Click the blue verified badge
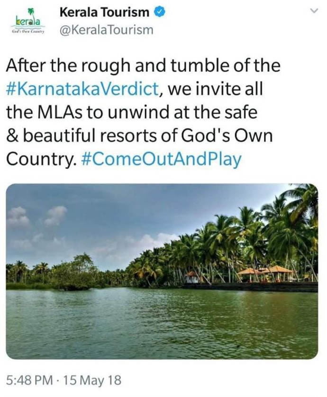327x397 pixels. pos(160,12)
